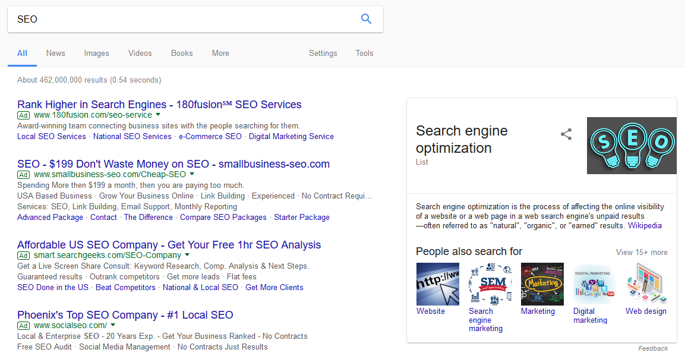Click the Marketing text link
This screenshot has width=685, height=362.
coord(538,311)
